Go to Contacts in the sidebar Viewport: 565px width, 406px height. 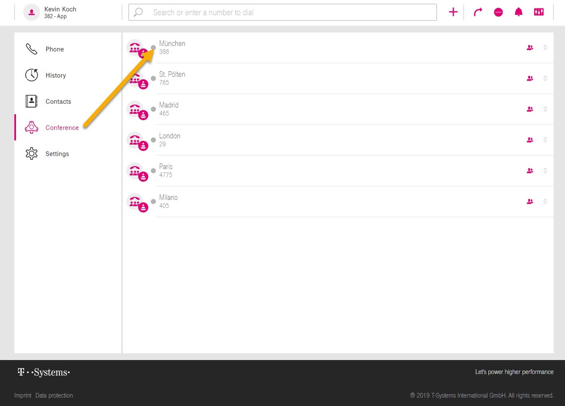coord(58,101)
